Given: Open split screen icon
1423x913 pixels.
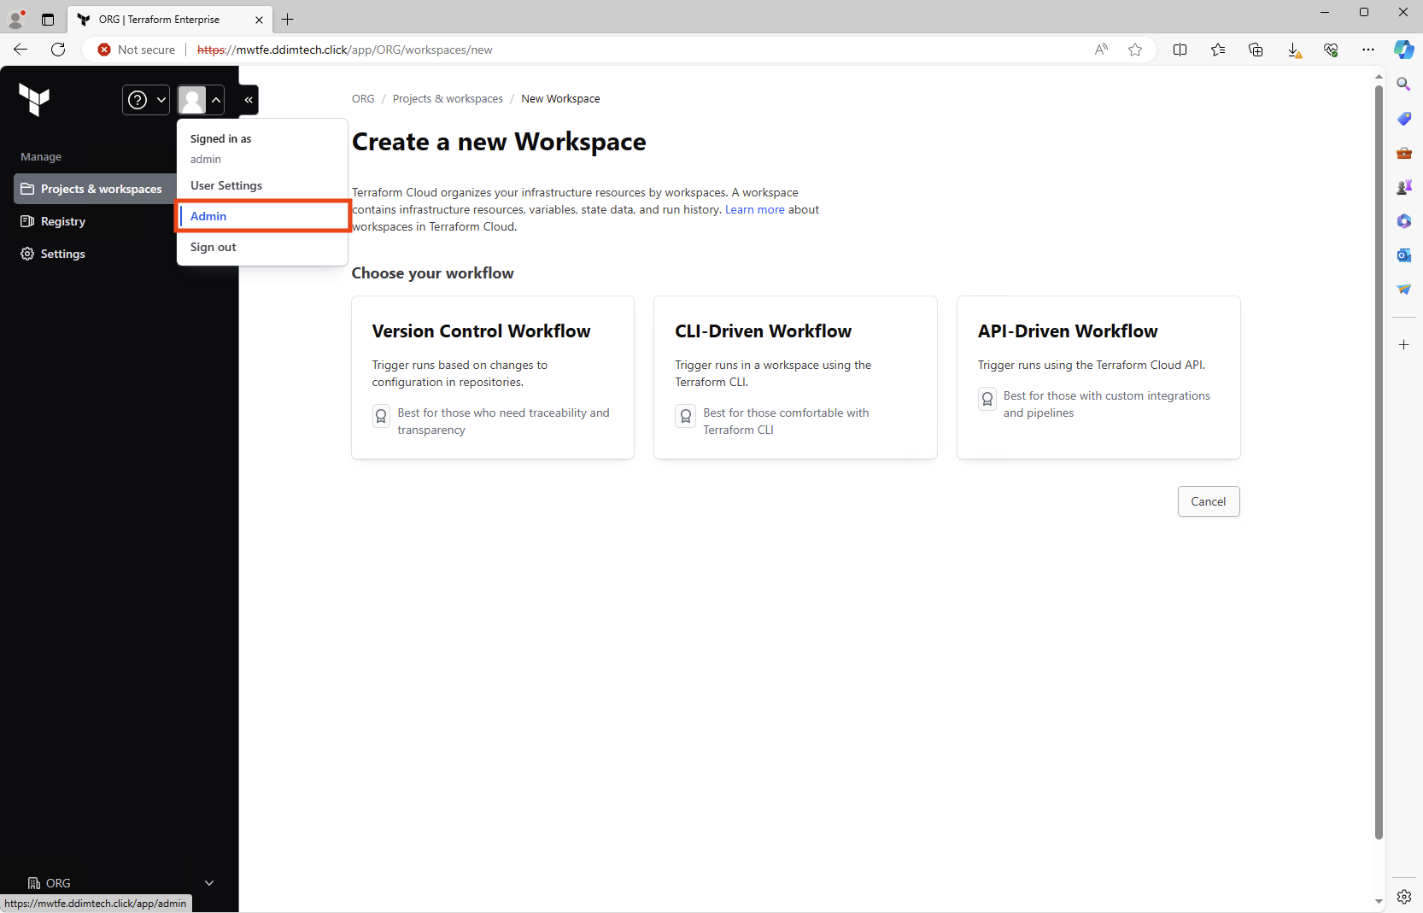Looking at the screenshot, I should click(x=1180, y=50).
